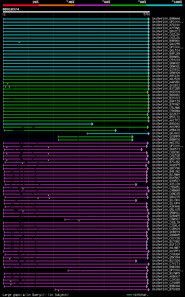Image resolution: width=185 pixels, height=297 pixels.
Task: Open hit UniRef100_A0D304
Action: tap(166, 92)
